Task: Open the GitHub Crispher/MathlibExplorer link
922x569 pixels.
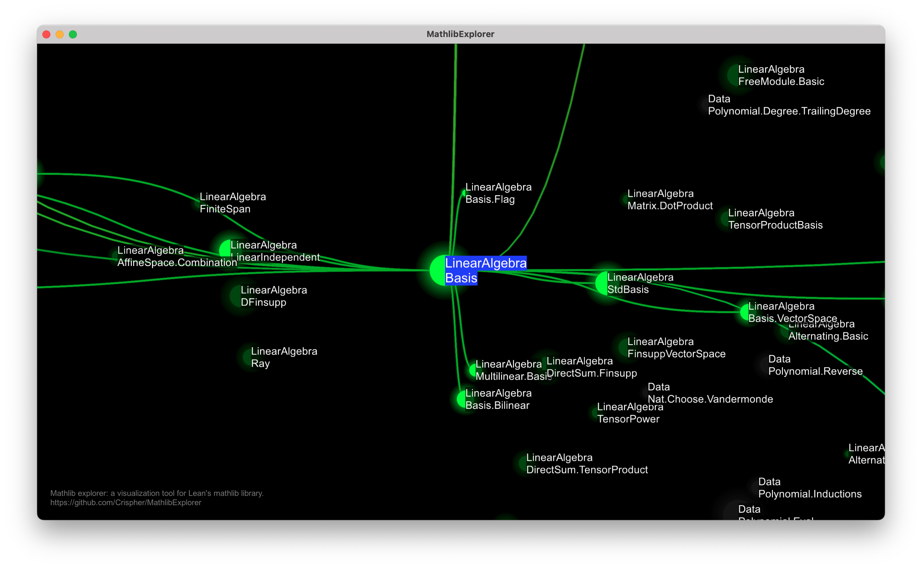Action: point(126,503)
